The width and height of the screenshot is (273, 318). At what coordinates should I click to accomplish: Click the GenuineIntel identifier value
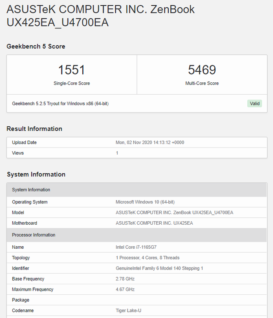(159, 269)
